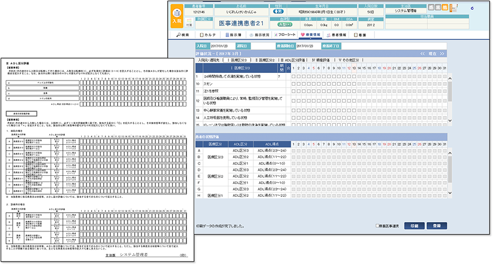Check day 1 for 注1を参照 row

pyautogui.click(x=293, y=91)
